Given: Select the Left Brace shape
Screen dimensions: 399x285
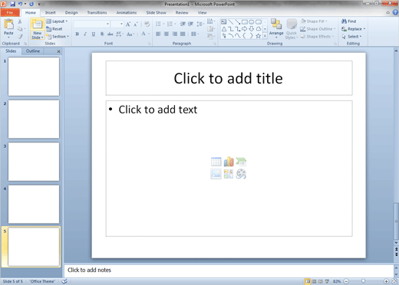Looking at the screenshot, I should click(244, 36).
